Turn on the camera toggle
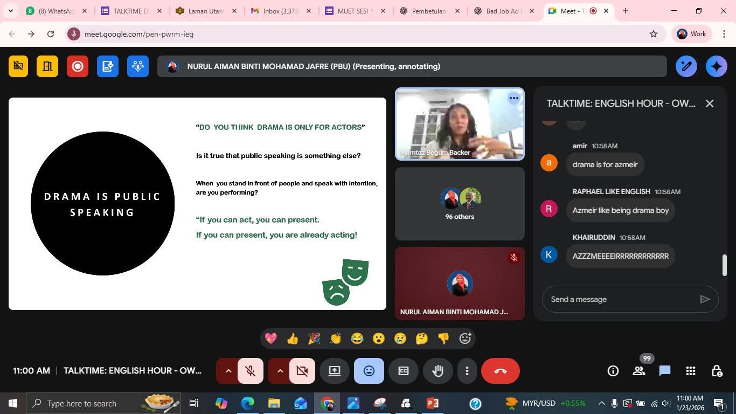Screen dimensions: 736x414 302,371
